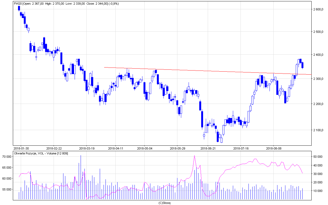Select the 2018-02-22 date label

click(x=54, y=148)
